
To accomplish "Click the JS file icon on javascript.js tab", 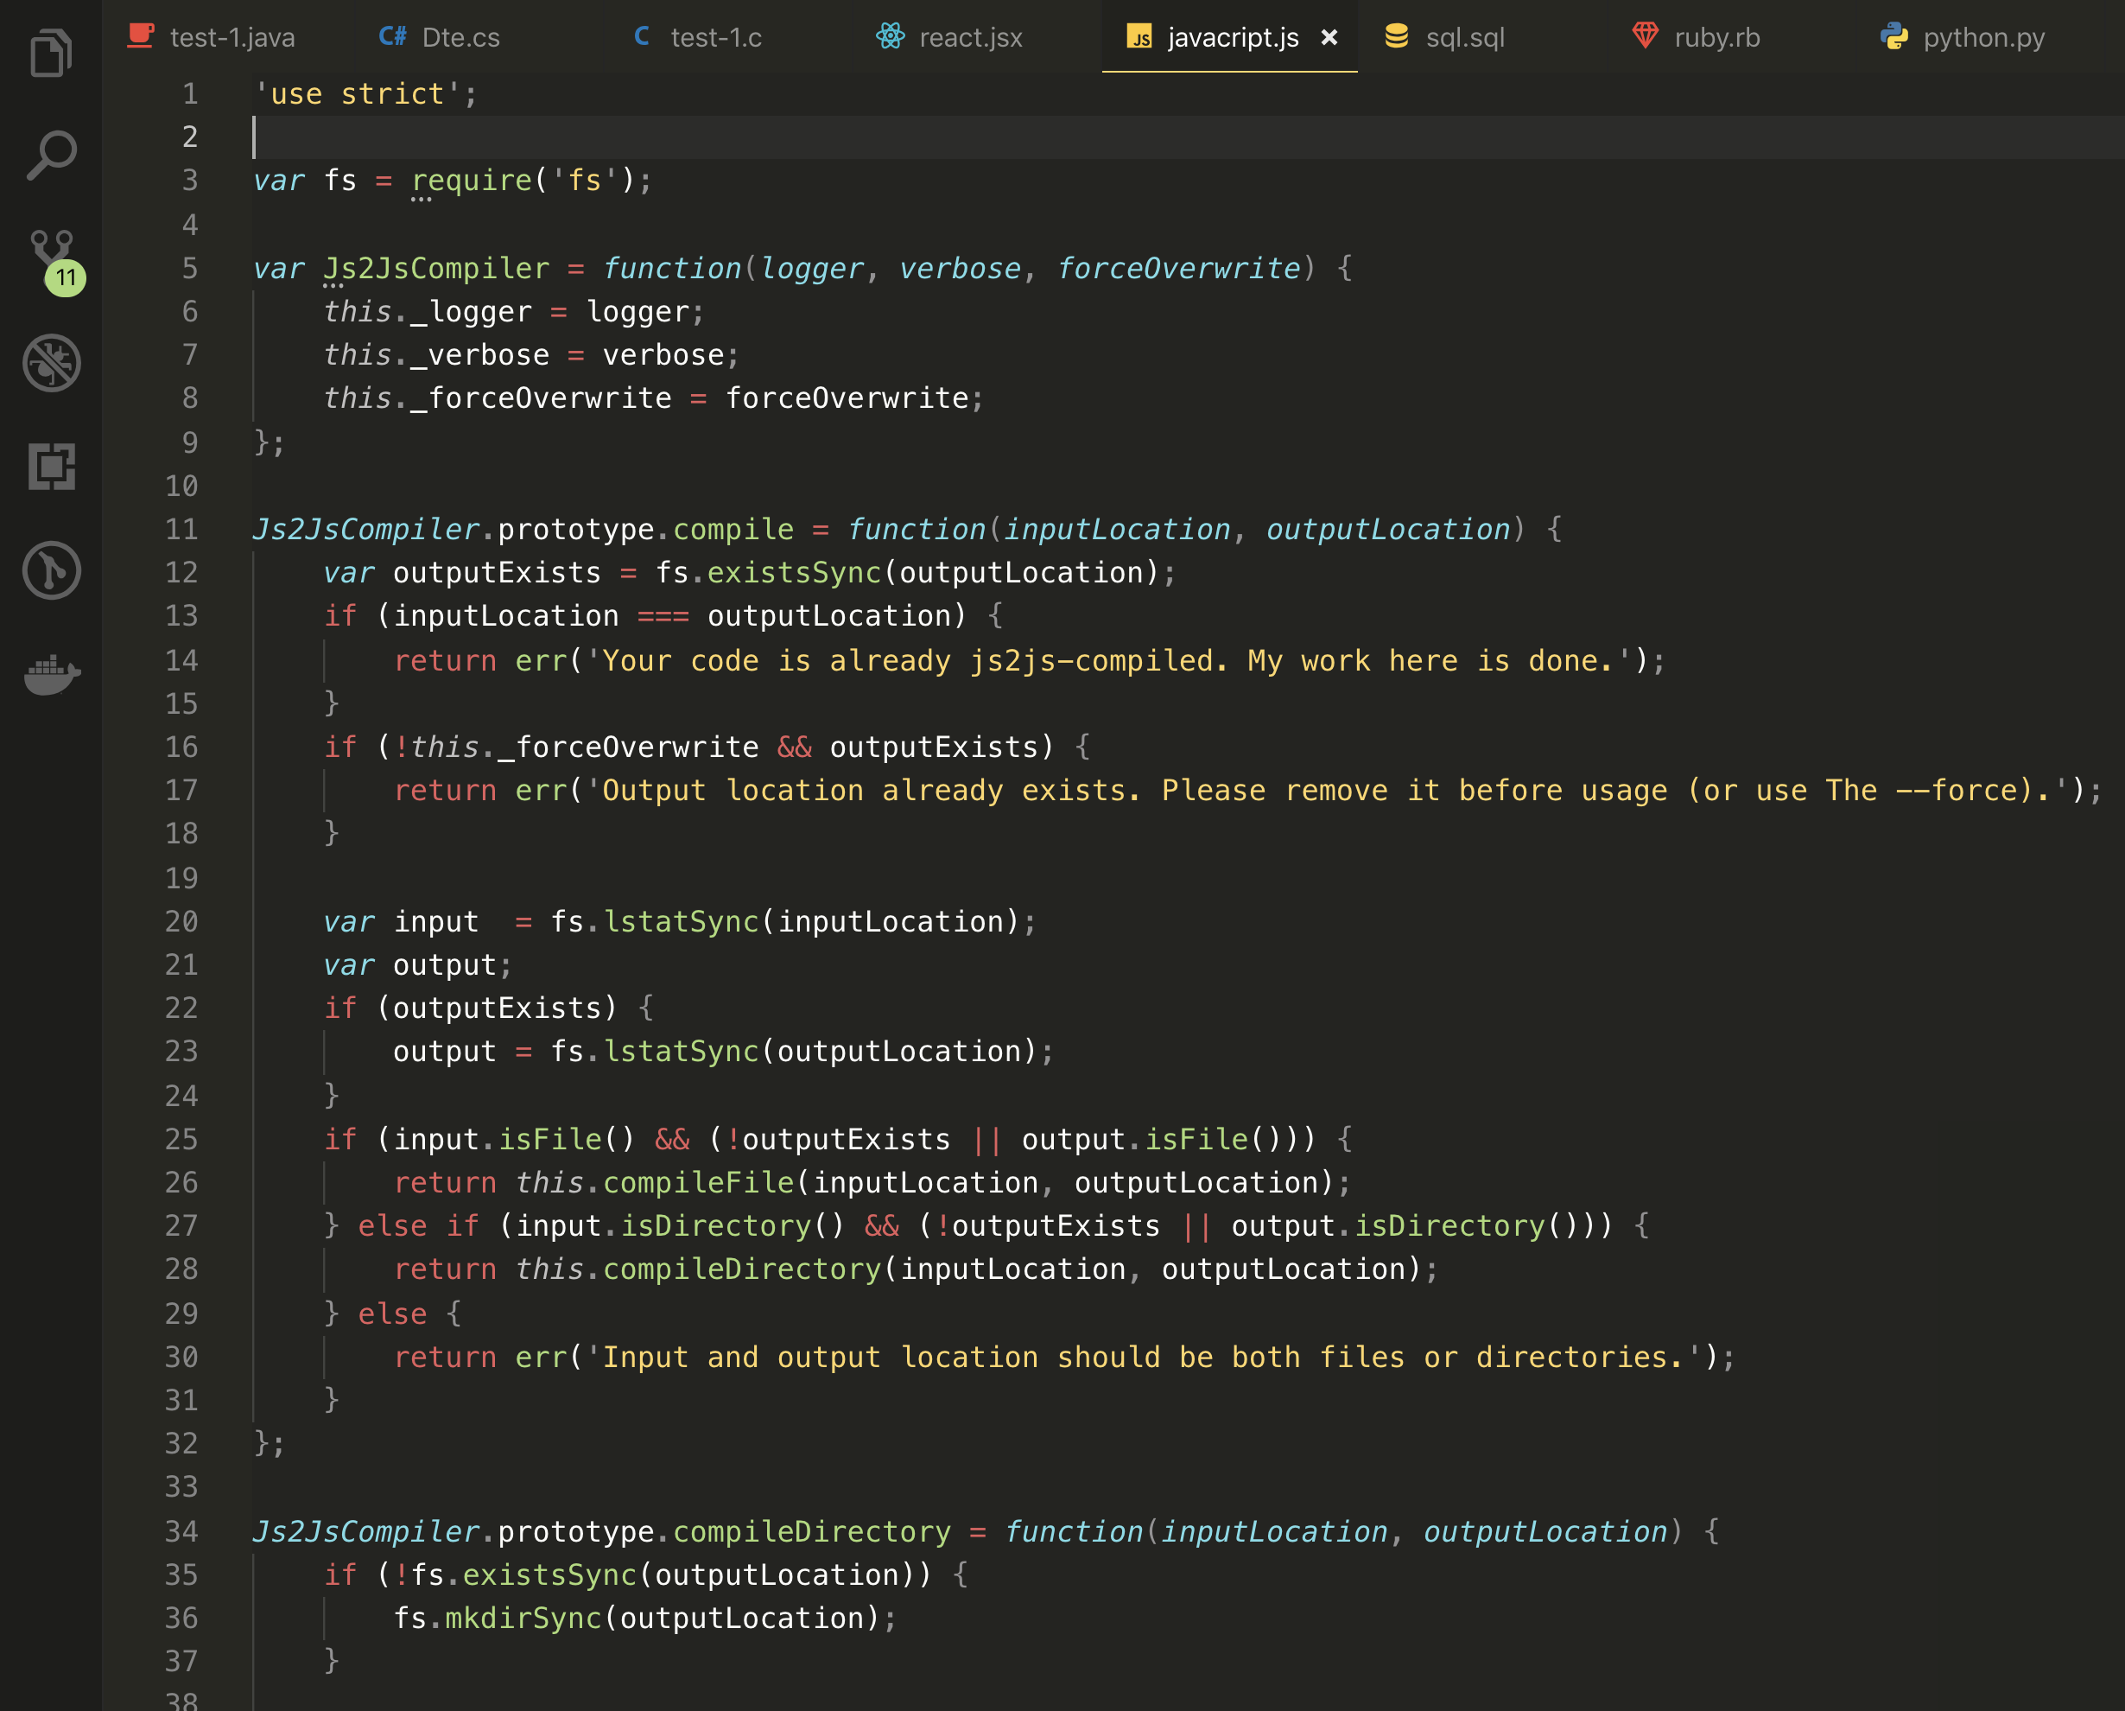I will tap(1139, 37).
